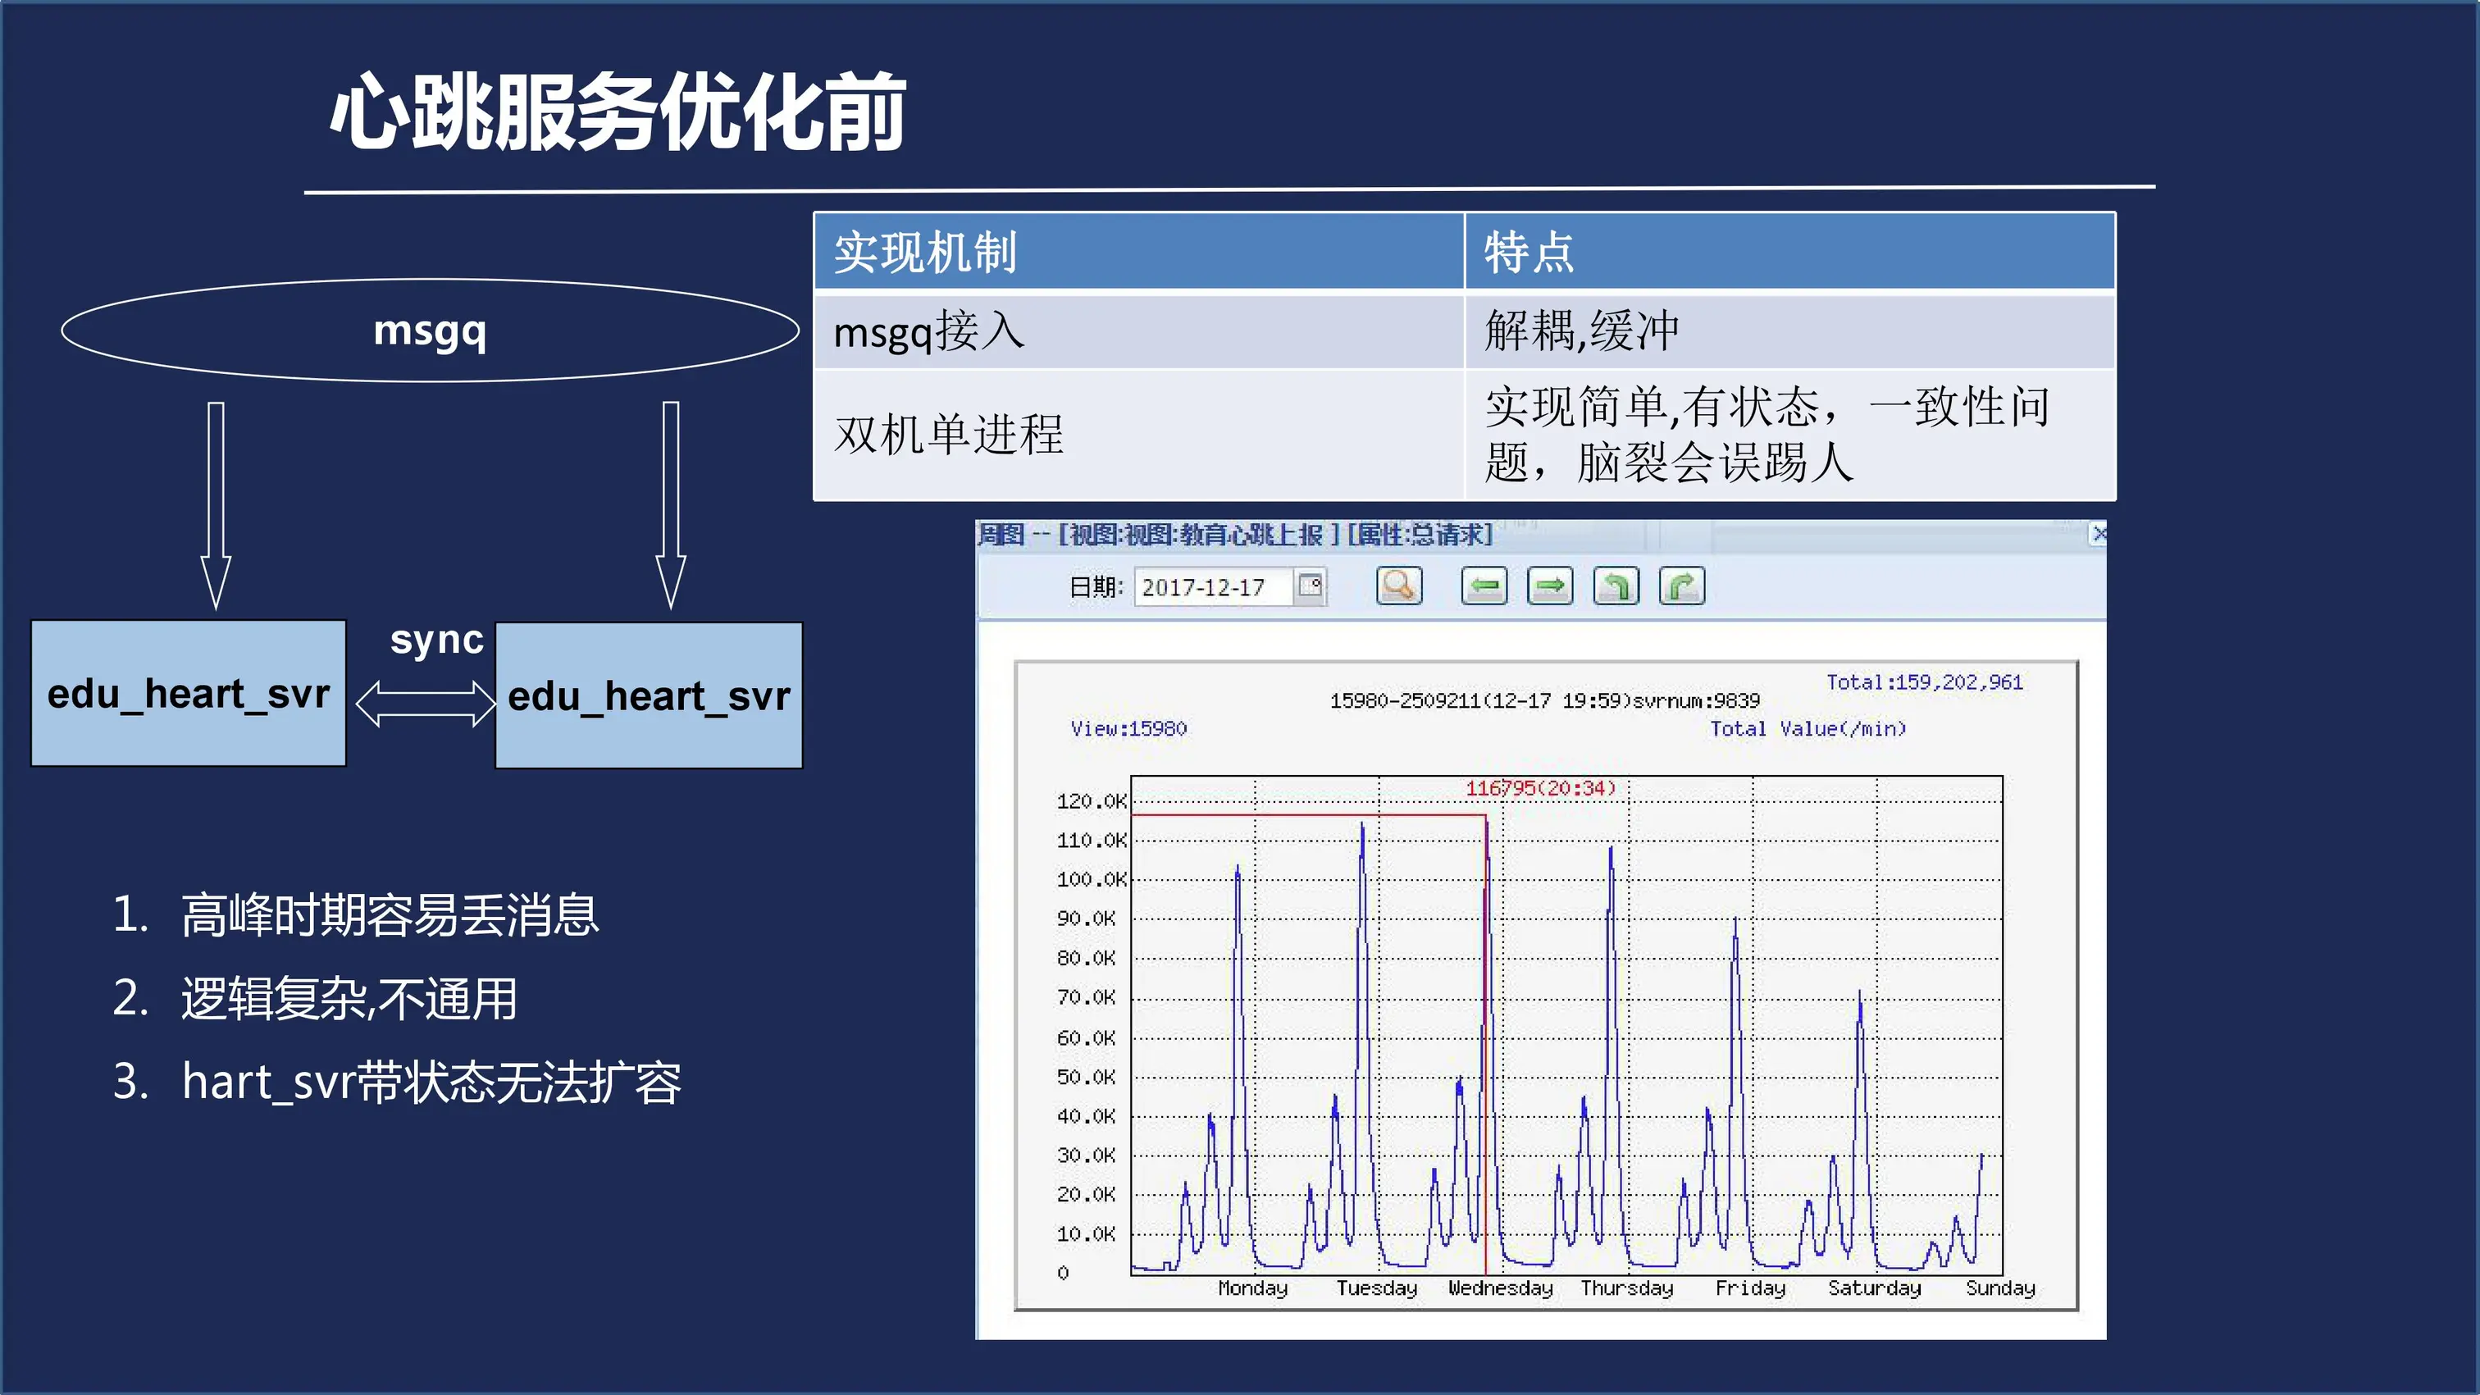Click the down arrow above left edu_heart_svr
The width and height of the screenshot is (2480, 1395).
[216, 504]
